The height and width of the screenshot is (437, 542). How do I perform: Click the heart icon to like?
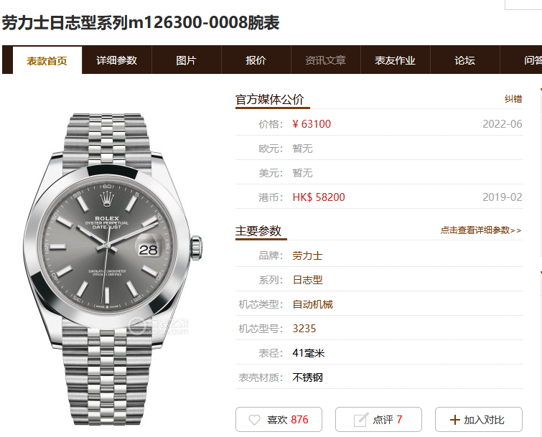[x=254, y=420]
